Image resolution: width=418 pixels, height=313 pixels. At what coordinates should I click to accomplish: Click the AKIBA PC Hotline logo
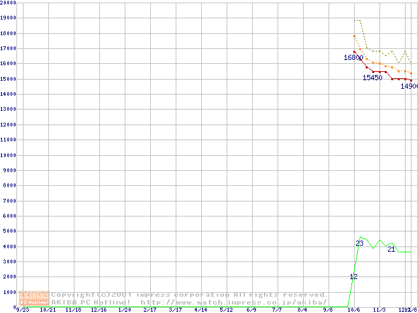coord(35,298)
